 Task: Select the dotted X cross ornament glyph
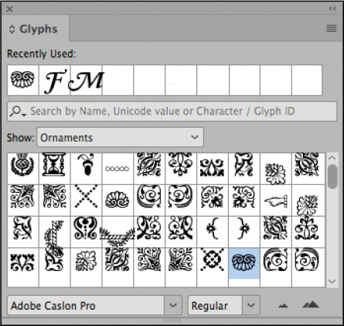(x=86, y=201)
